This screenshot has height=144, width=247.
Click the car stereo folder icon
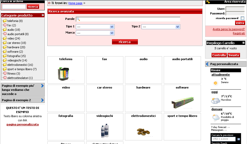pyautogui.click(x=5, y=43)
